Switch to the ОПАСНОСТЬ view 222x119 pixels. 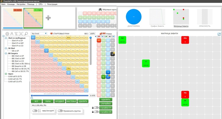click(x=205, y=18)
